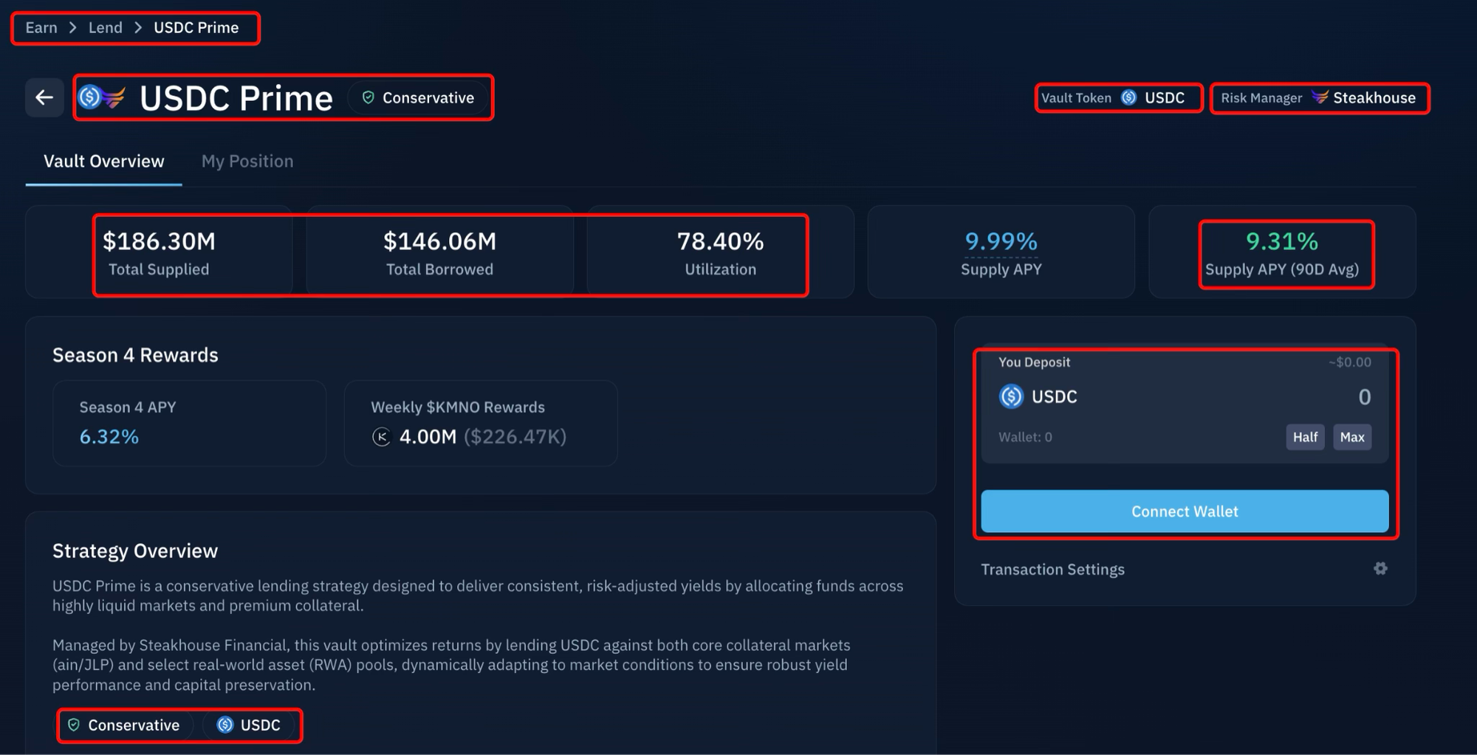The image size is (1477, 755).
Task: Click the Vault Token USDC coin icon
Action: tap(1128, 97)
